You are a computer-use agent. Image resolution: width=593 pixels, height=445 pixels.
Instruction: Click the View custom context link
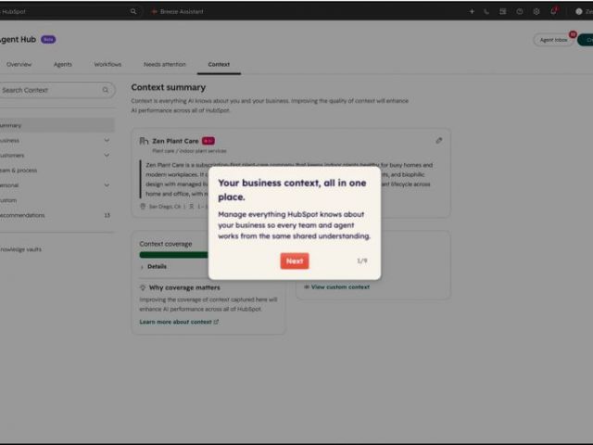tap(336, 286)
